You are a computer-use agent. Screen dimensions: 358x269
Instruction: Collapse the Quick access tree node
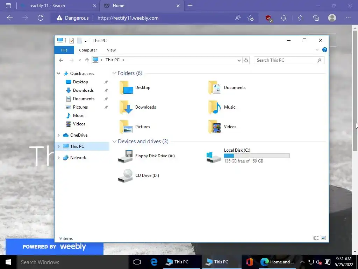58,74
